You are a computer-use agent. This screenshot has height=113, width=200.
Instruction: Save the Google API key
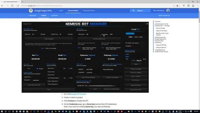click(95, 89)
